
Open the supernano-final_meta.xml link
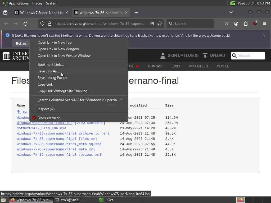[x=56, y=149]
